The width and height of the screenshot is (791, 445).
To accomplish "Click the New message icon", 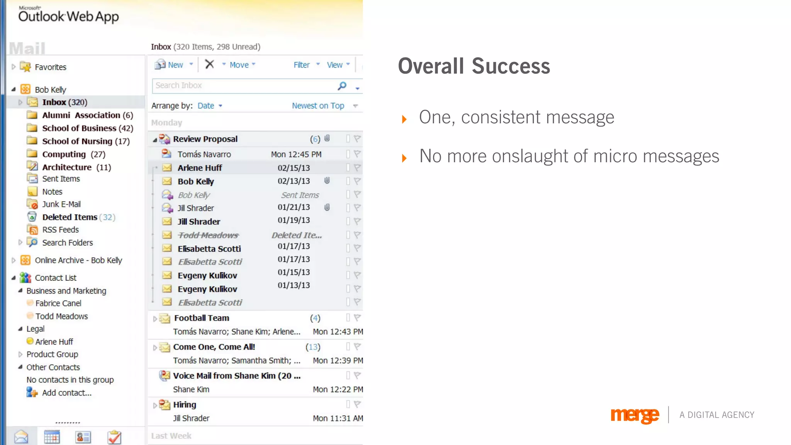I will tap(160, 65).
